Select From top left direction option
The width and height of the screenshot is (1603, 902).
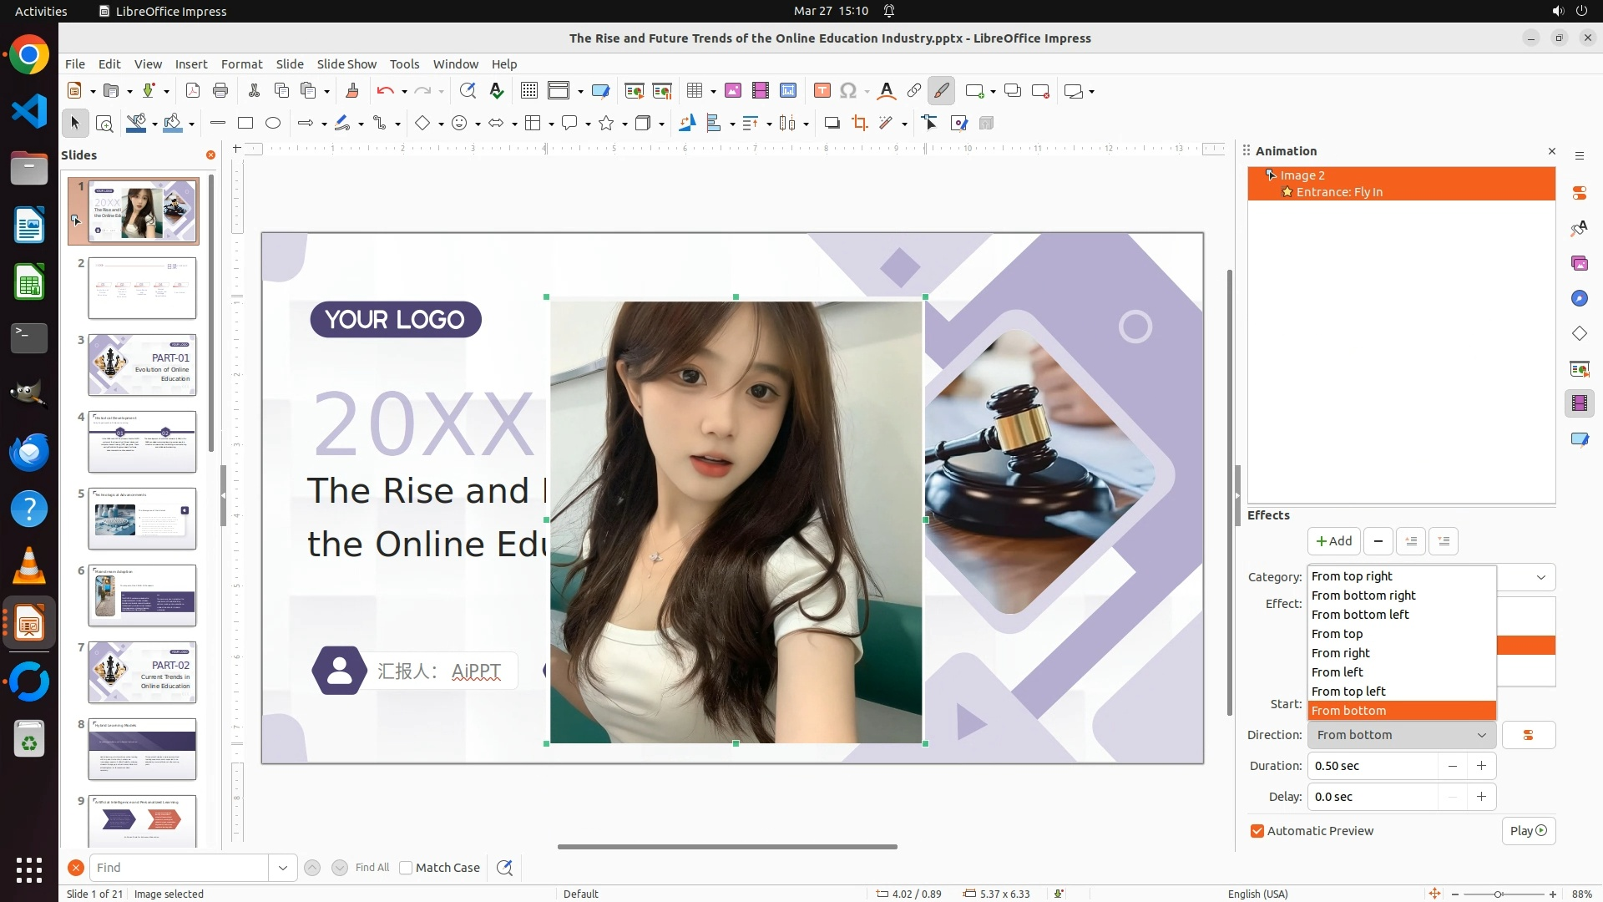pyautogui.click(x=1348, y=692)
